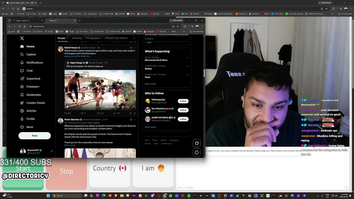Open the Windows Start menu
Viewport: 354px width, 199px height.
48,196
